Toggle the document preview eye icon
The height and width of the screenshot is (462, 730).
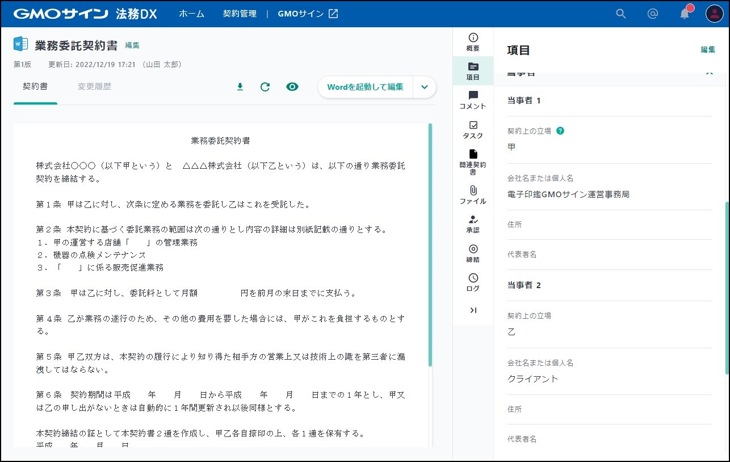point(292,87)
